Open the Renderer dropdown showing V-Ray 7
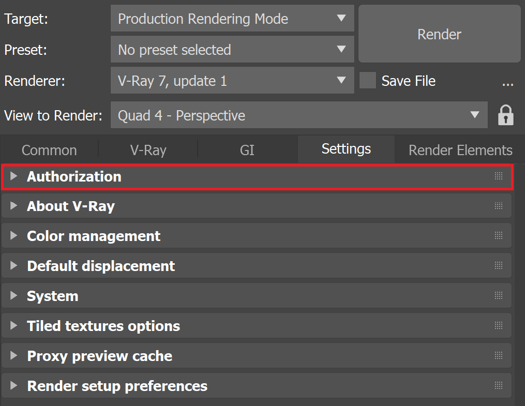 [x=232, y=80]
